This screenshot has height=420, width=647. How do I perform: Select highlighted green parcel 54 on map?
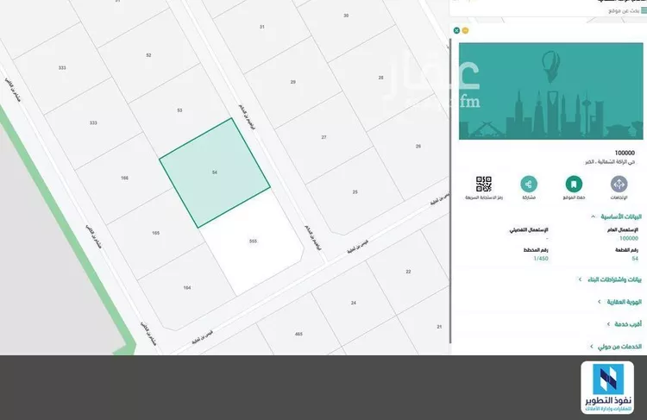(x=215, y=172)
